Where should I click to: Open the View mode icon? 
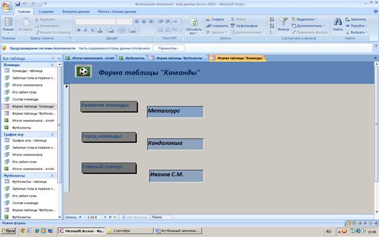tap(9, 22)
